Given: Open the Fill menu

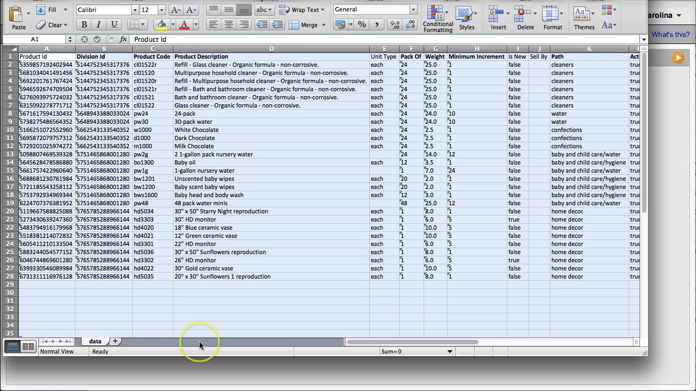Looking at the screenshot, I should (x=52, y=10).
